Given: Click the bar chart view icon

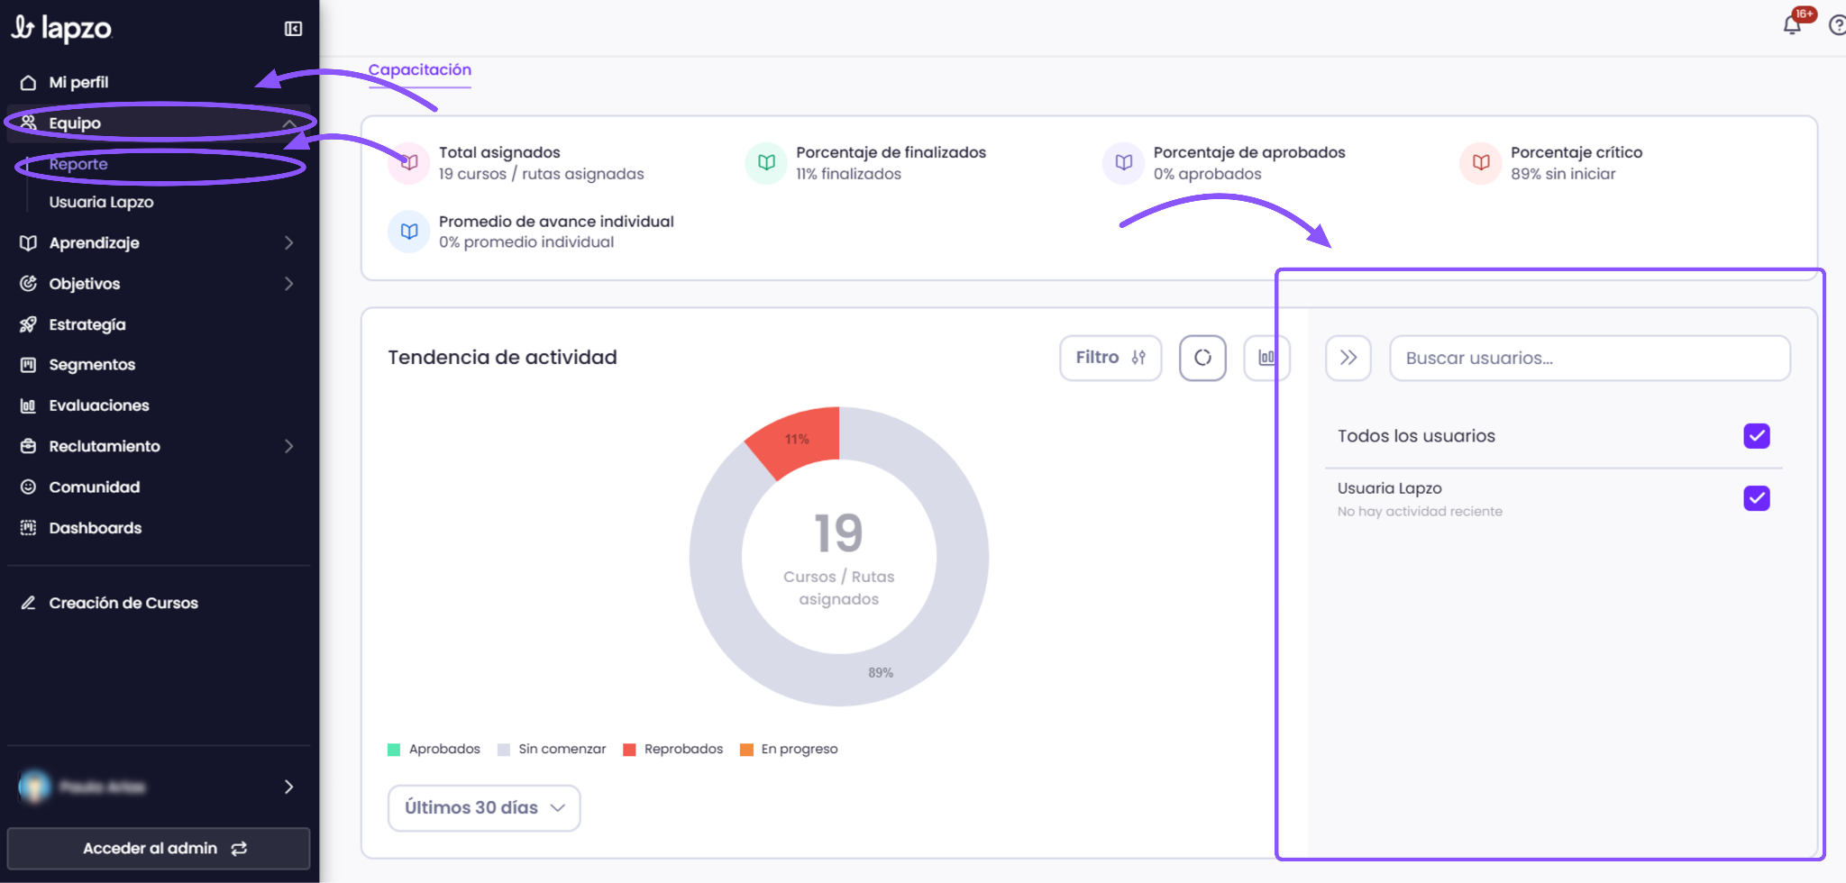Looking at the screenshot, I should click(x=1266, y=358).
